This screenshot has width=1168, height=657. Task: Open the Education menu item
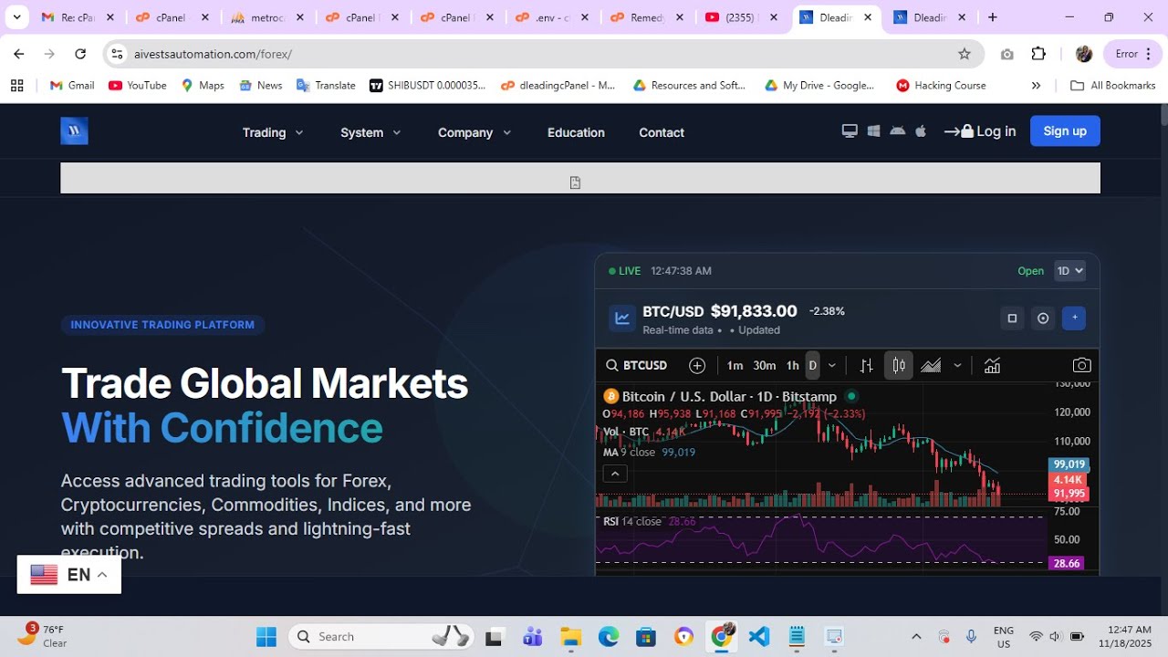click(x=576, y=132)
